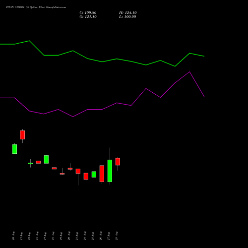Click the red candlestick for 26 Aug
The width and height of the screenshot is (248, 248).
(102, 174)
